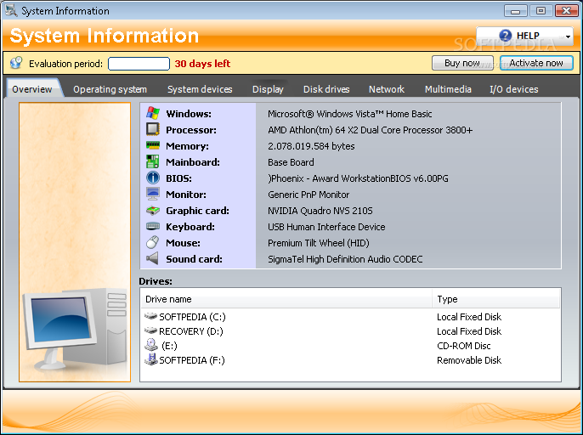Image resolution: width=583 pixels, height=435 pixels.
Task: Click the blue HELP question mark icon
Action: pos(506,36)
